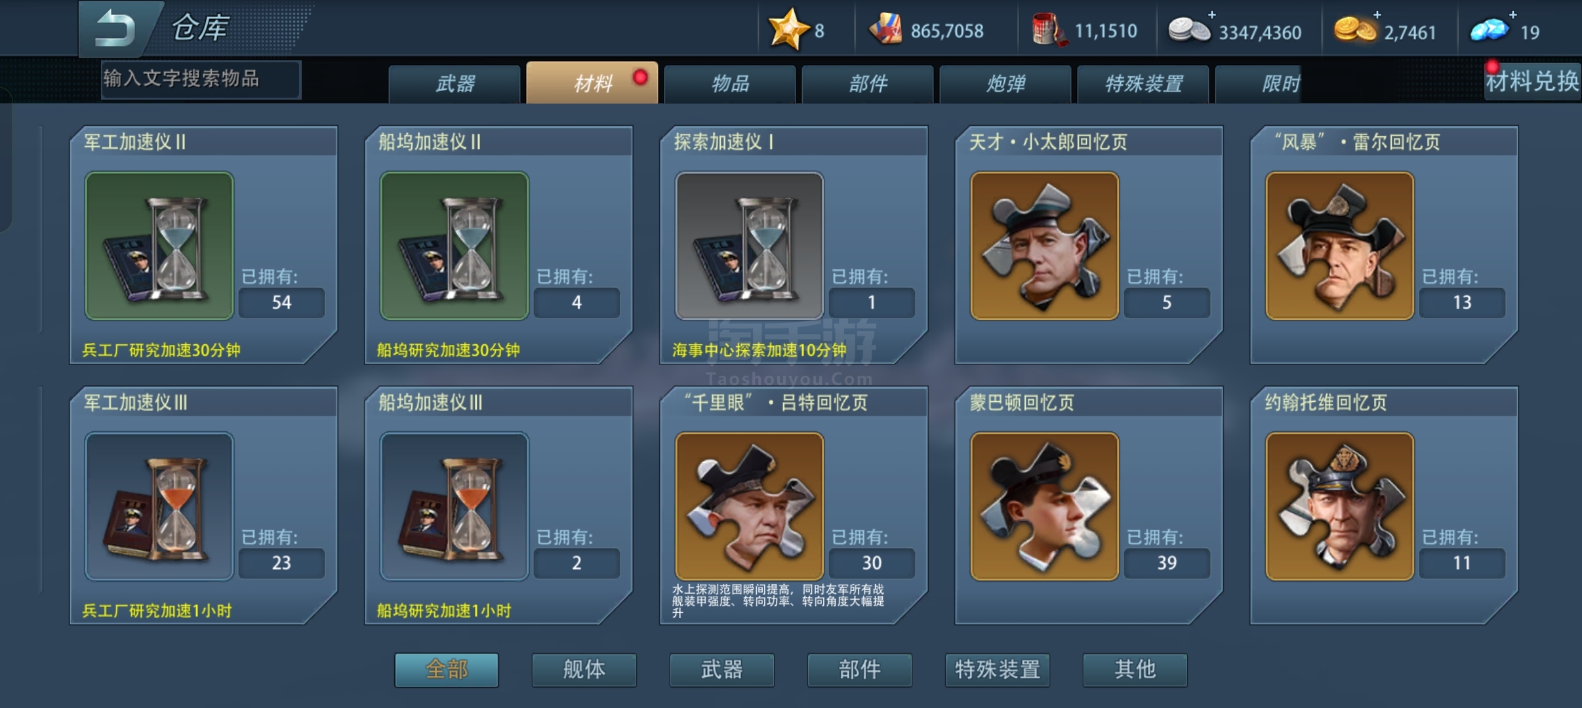This screenshot has height=708, width=1582.
Task: Open the 炮弹 tab
Action: (1005, 84)
